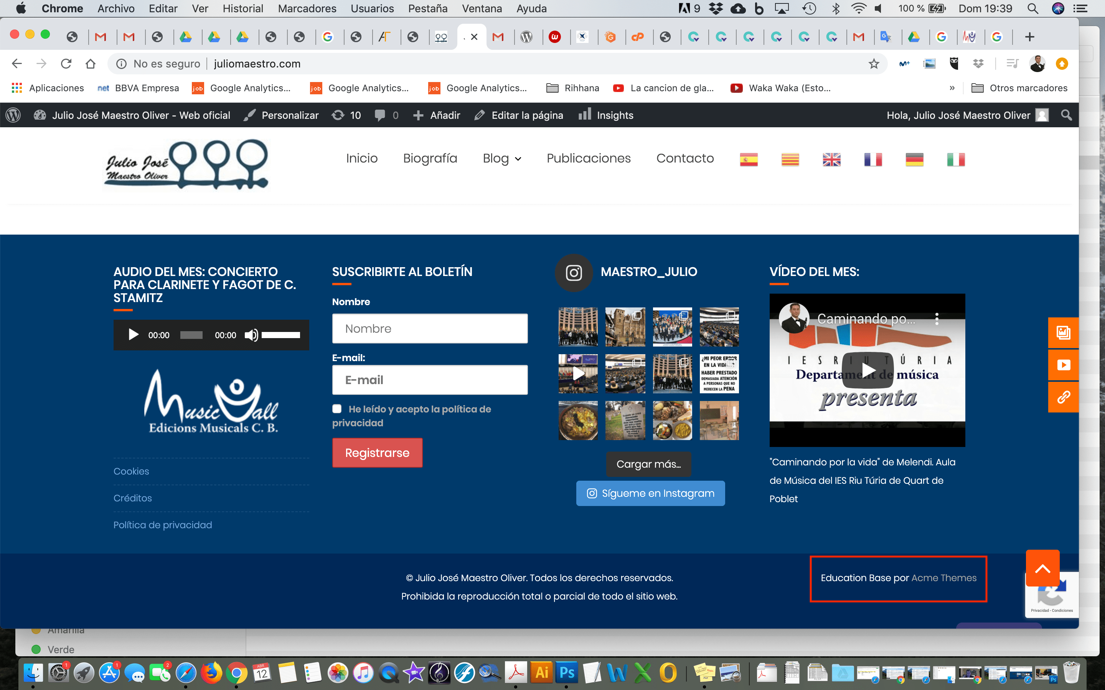Open the orange gallery side icon
The height and width of the screenshot is (690, 1105).
pos(1064,332)
